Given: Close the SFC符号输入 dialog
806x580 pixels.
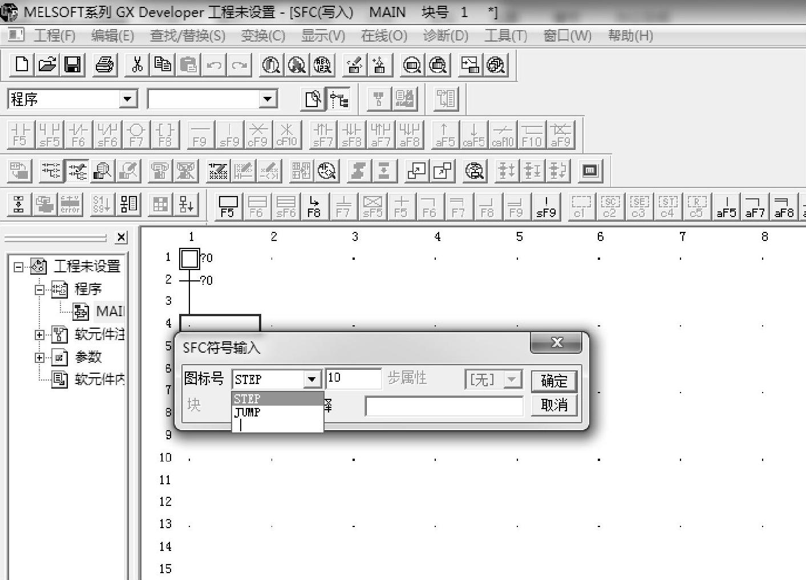Looking at the screenshot, I should 556,343.
